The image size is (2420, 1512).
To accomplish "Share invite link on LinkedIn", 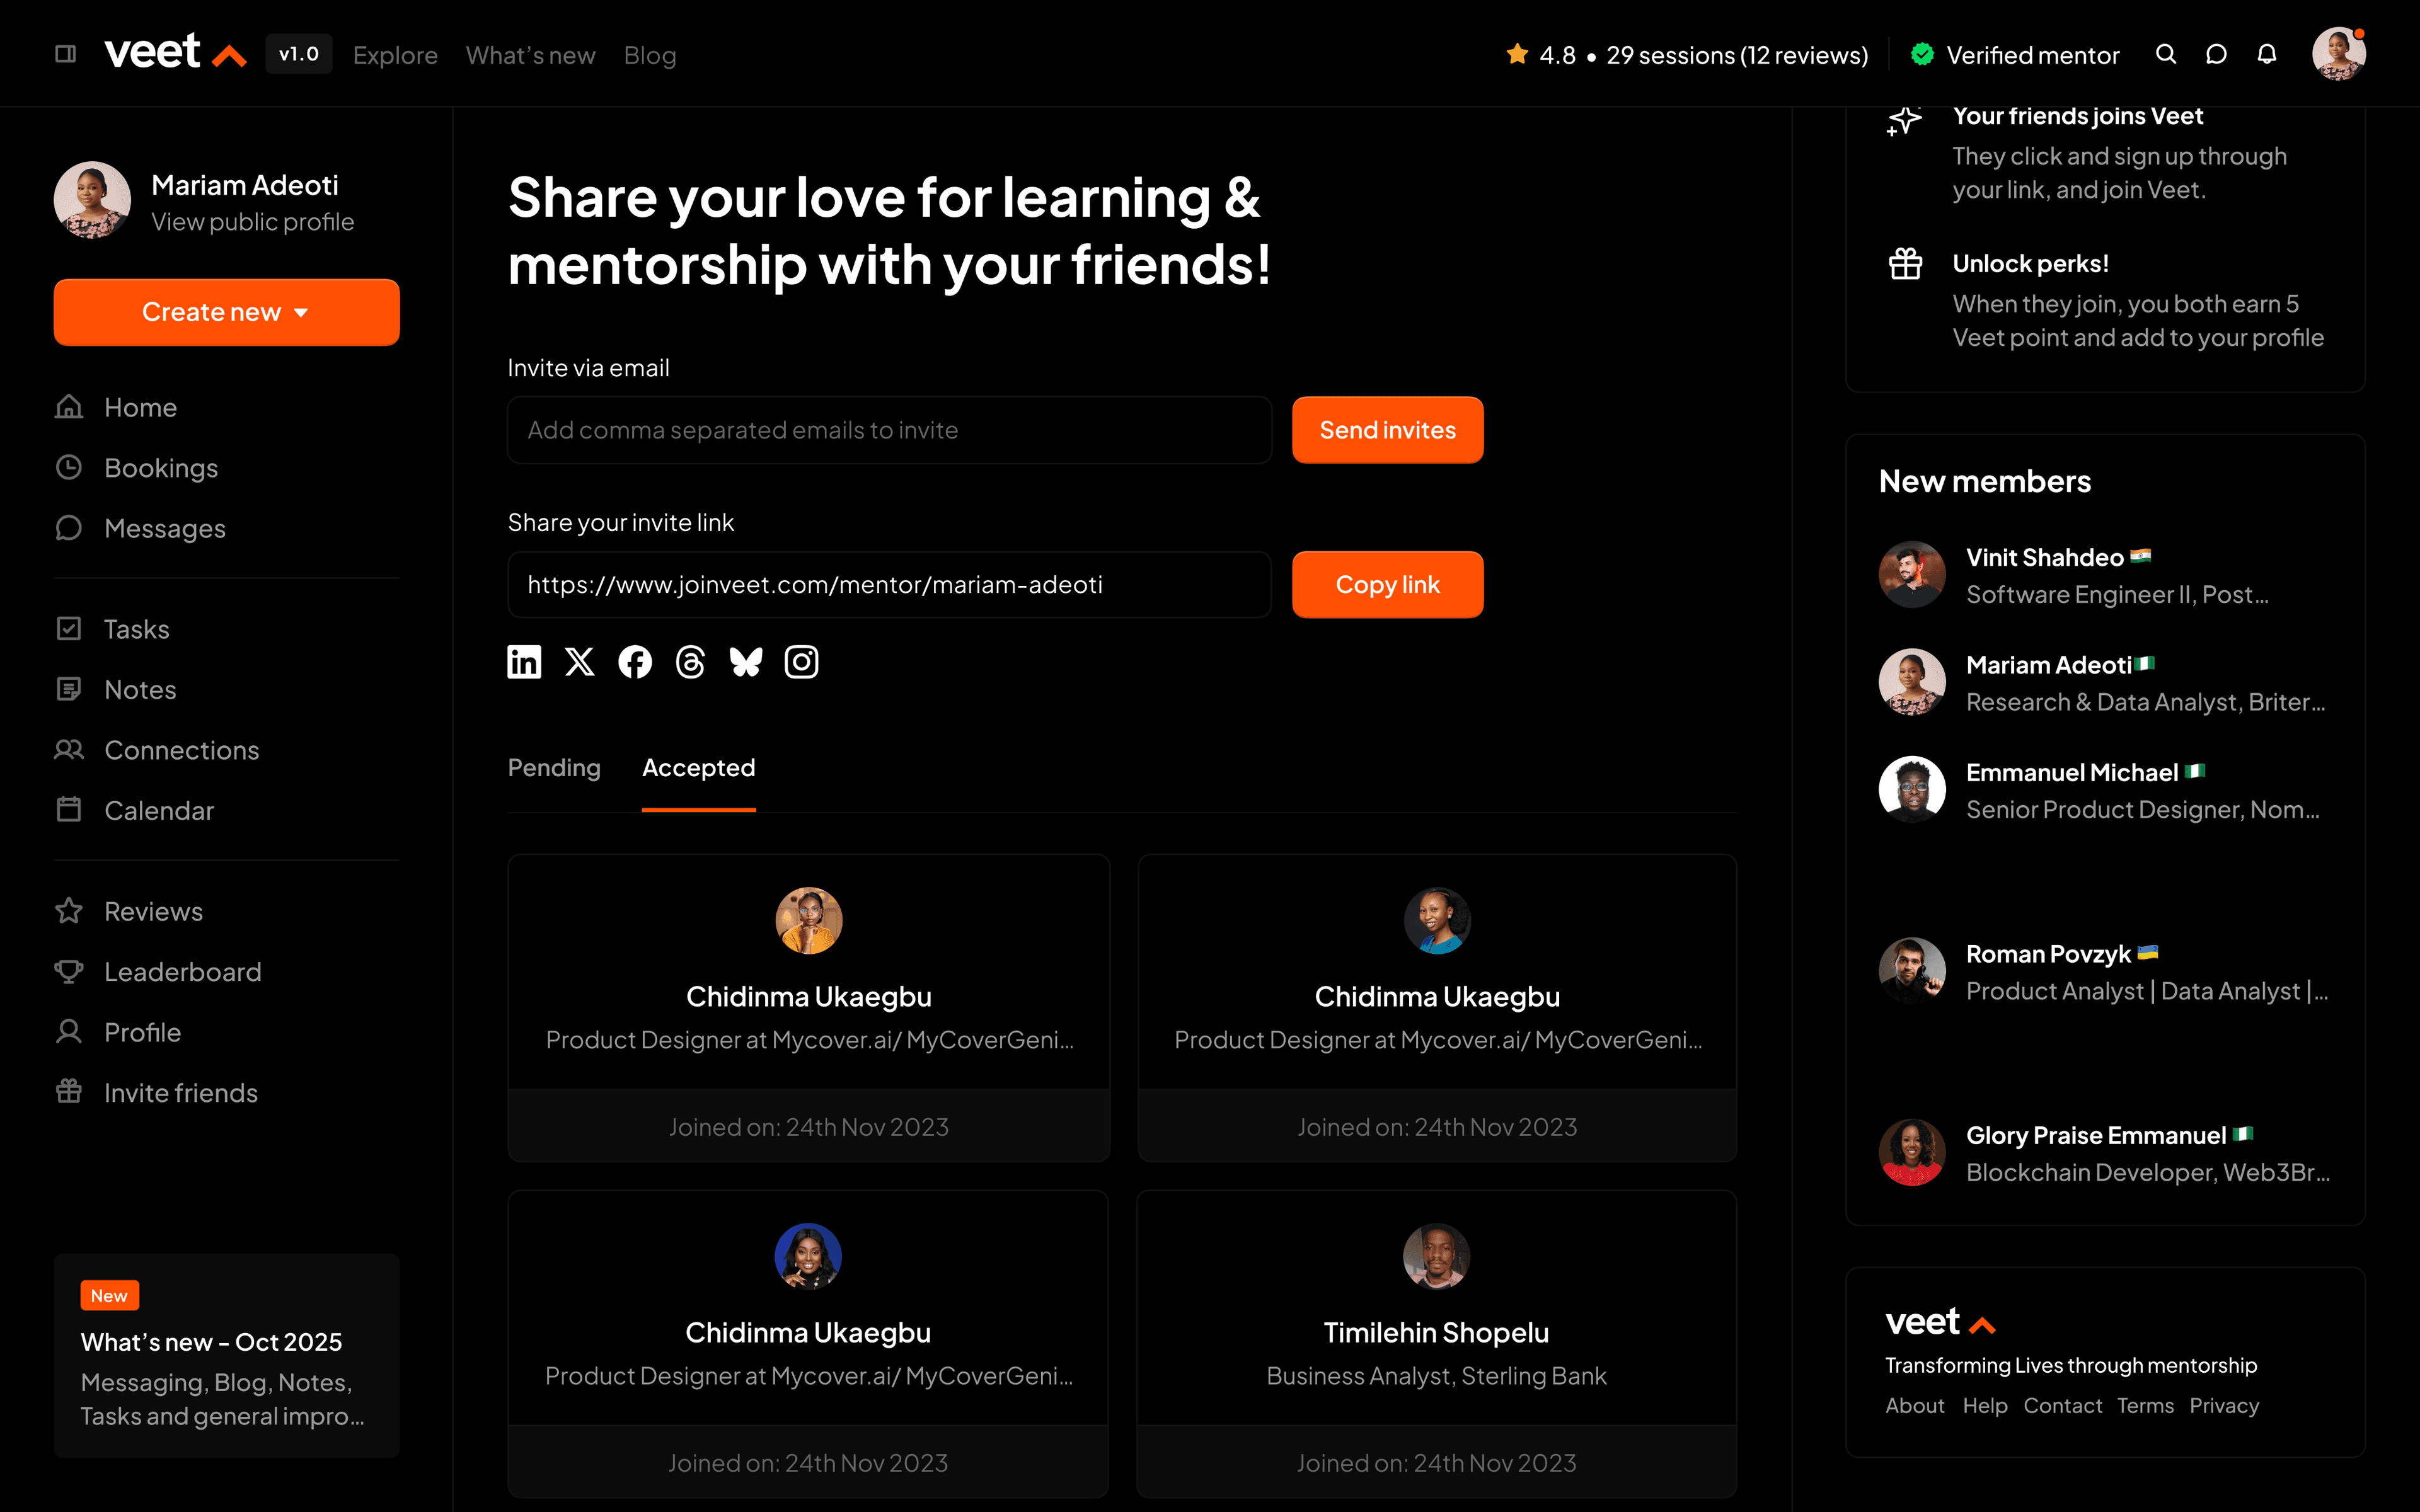I will 524,662.
